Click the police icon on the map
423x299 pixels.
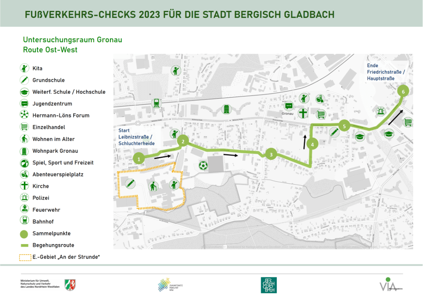(381, 111)
